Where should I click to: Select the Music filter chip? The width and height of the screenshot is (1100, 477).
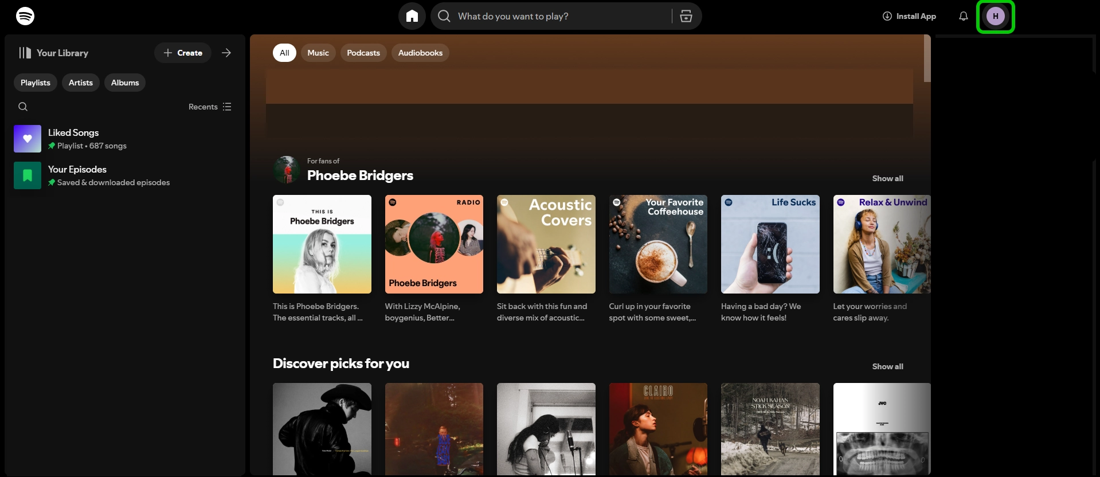318,53
